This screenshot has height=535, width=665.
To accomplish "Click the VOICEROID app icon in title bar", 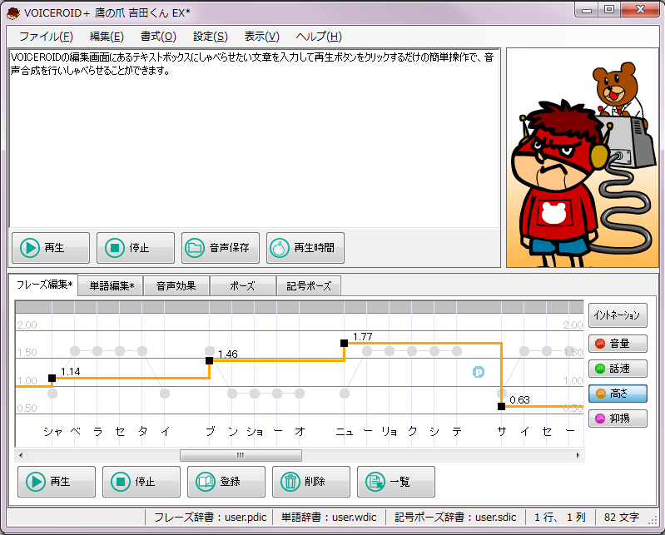I will click(x=12, y=13).
